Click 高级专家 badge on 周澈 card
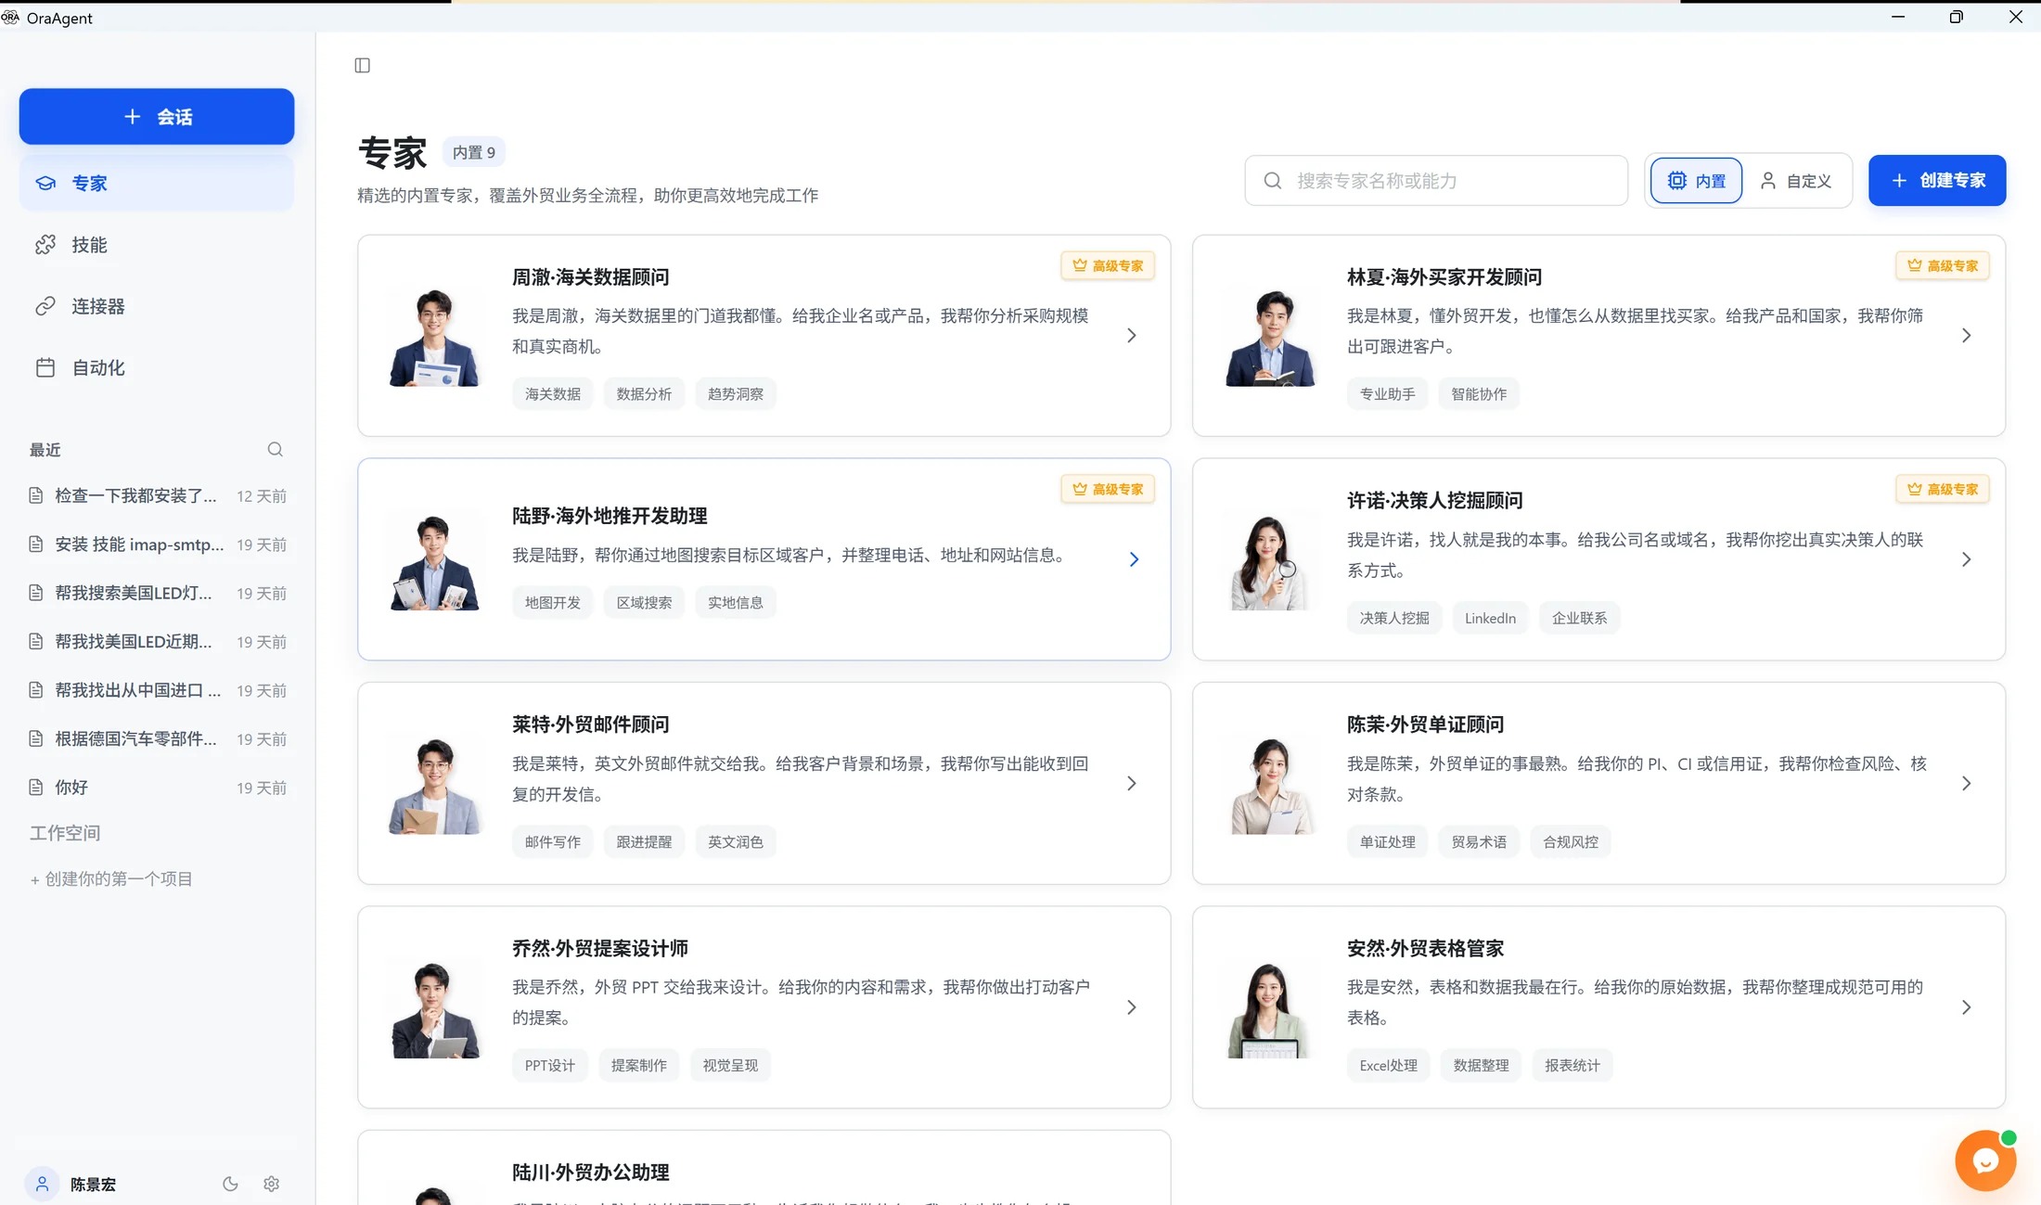2041x1205 pixels. (x=1108, y=266)
